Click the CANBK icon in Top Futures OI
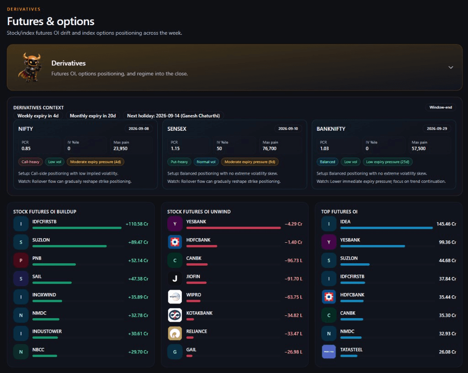Viewport: 468px width, 373px height. [x=329, y=315]
